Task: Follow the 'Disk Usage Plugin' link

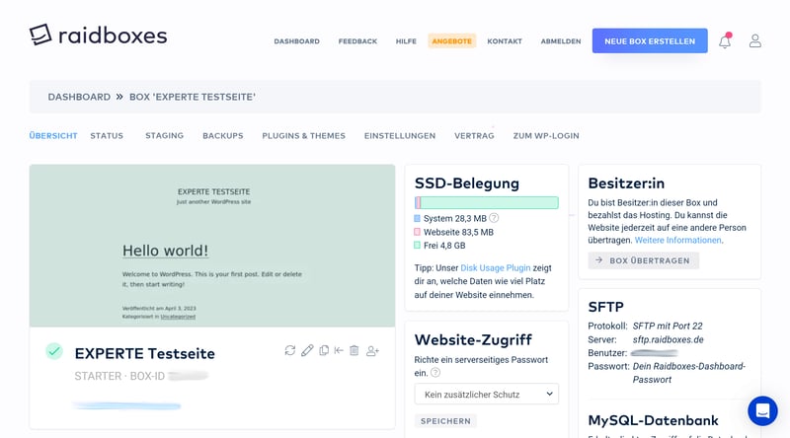Action: [x=496, y=267]
